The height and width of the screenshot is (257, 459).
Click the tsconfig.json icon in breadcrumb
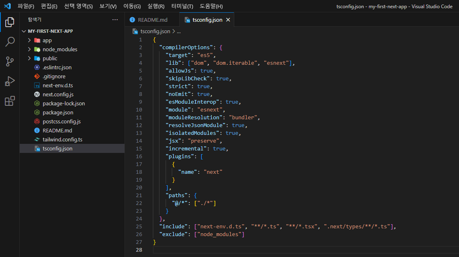(x=135, y=31)
